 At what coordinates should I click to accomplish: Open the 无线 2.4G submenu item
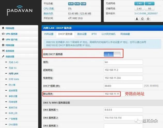pos(13,62)
